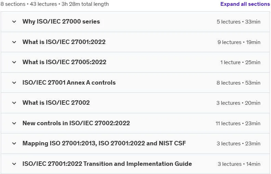This screenshot has height=174, width=271.
Task: Open chevron for ISO/IEC 27001 Annex A controls
Action: pos(14,83)
